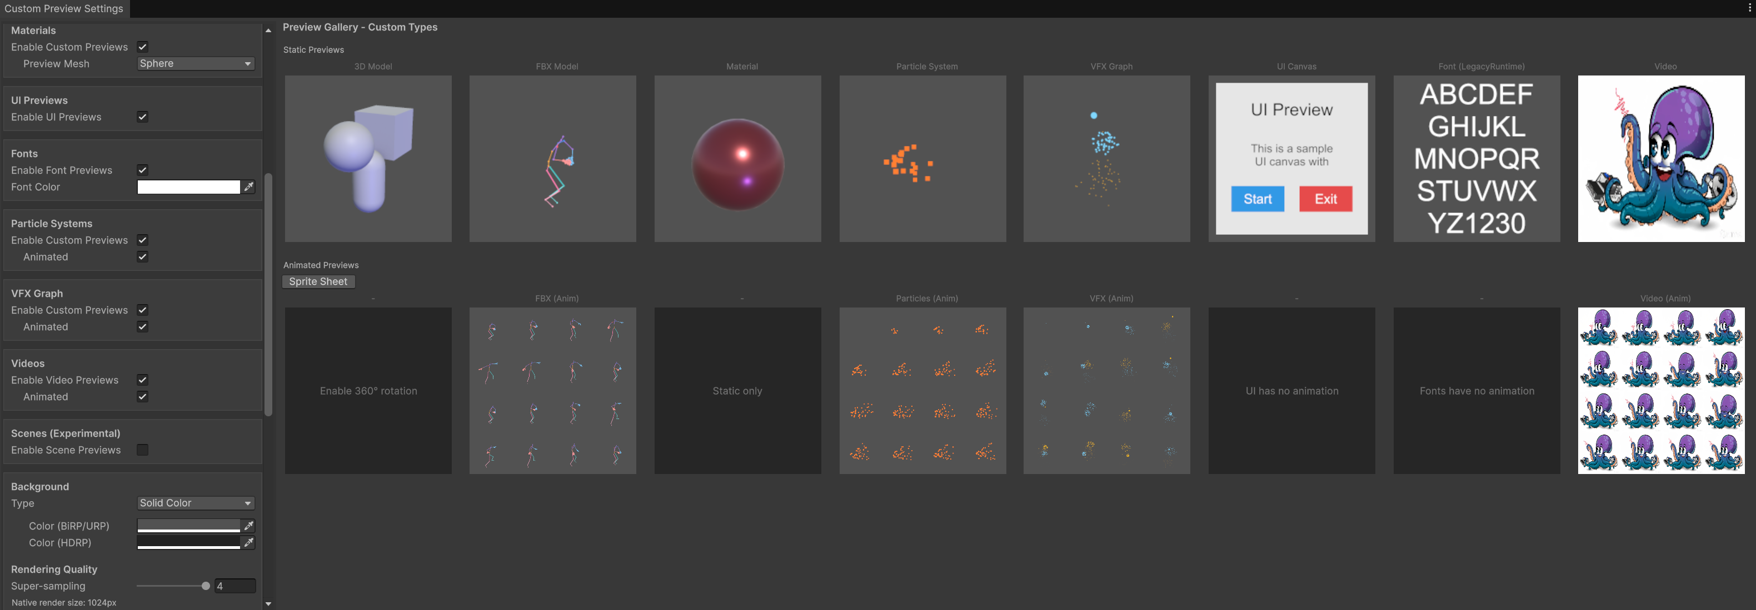1756x610 pixels.
Task: Click the Animated Previews label
Action: coord(321,265)
